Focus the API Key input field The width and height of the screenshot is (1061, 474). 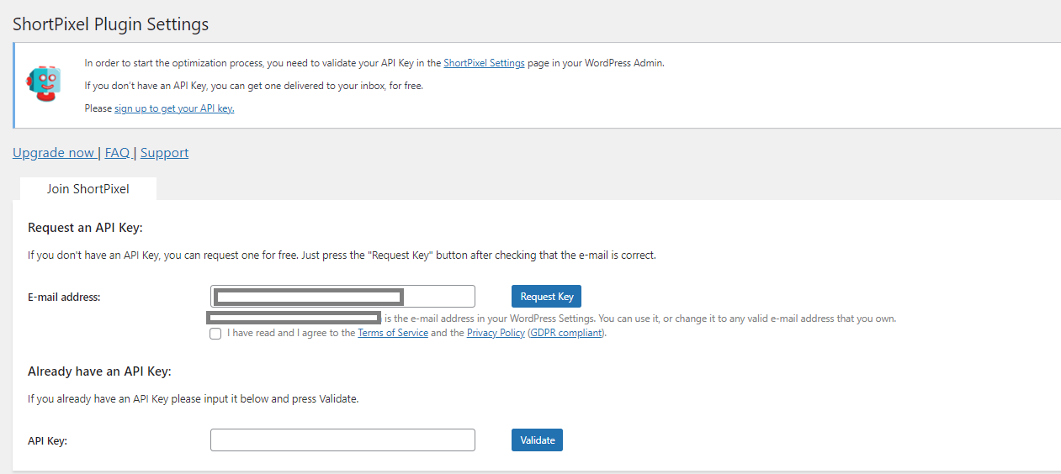coord(342,440)
